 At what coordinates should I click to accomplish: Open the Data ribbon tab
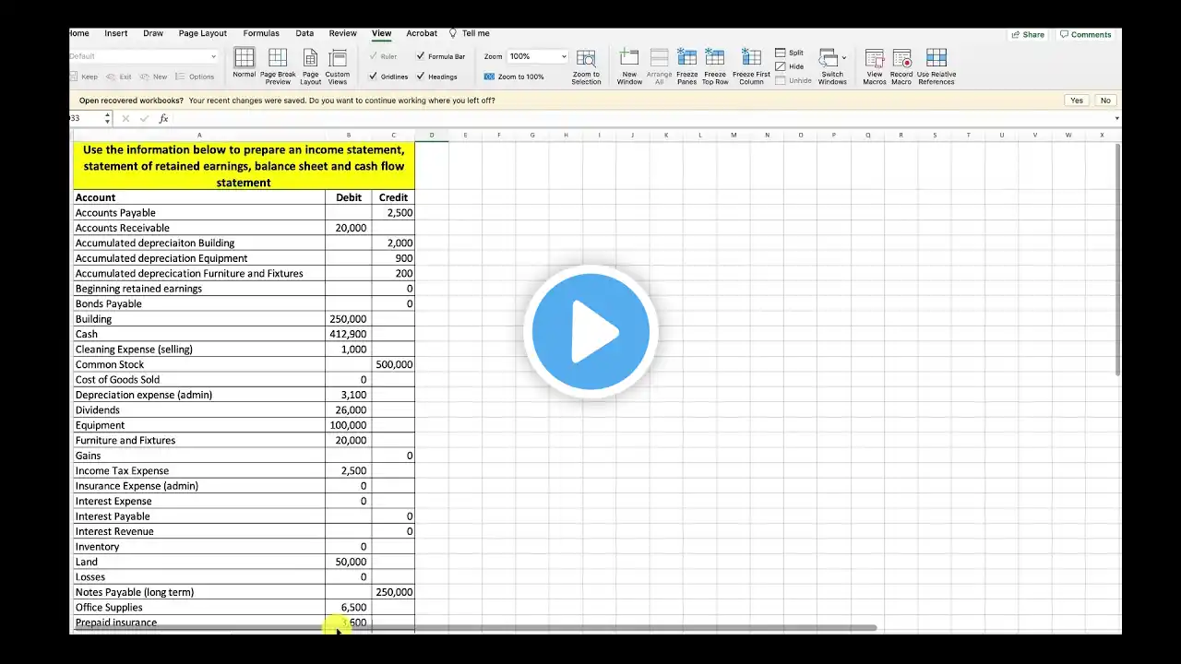(304, 33)
